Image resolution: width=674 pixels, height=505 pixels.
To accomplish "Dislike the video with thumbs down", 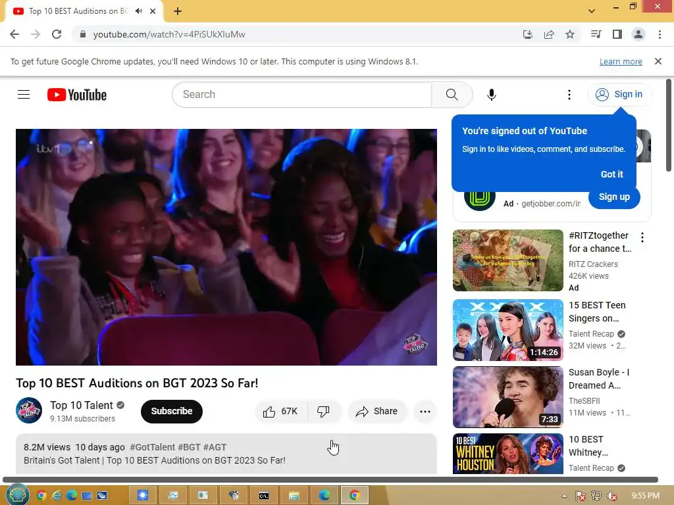I will 324,412.
